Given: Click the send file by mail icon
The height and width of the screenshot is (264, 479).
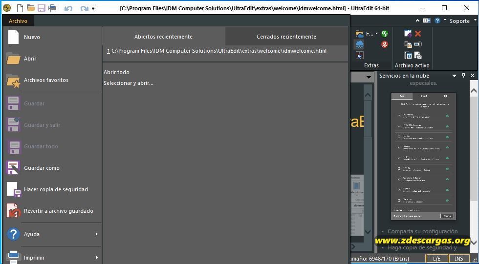Looking at the screenshot, I should click(418, 55).
